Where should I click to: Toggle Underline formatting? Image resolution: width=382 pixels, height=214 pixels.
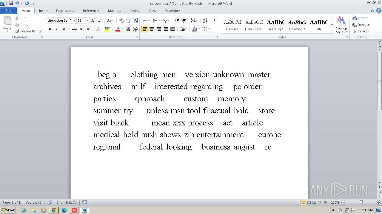click(64, 29)
